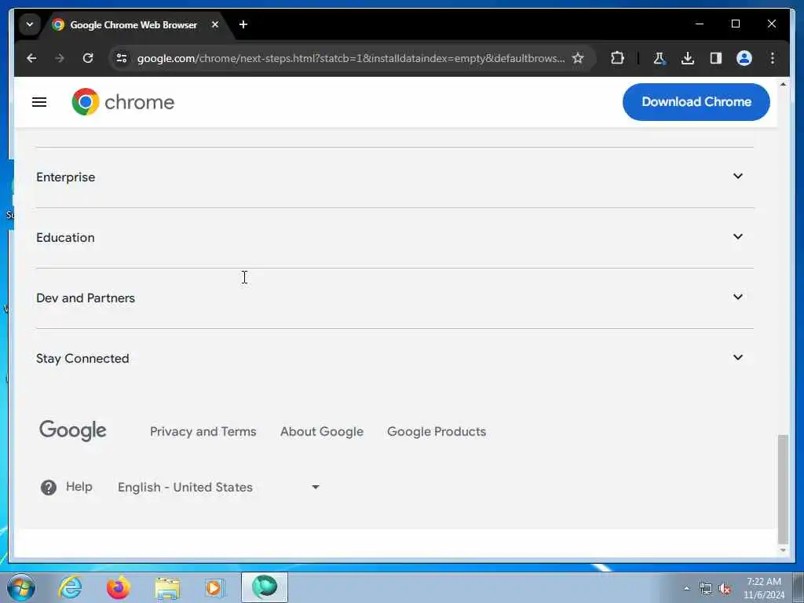The image size is (804, 603).
Task: Expand the Education section
Action: pos(738,236)
